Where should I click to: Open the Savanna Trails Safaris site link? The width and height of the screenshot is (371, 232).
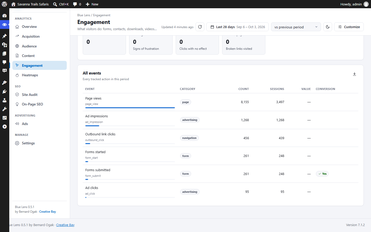click(30, 4)
